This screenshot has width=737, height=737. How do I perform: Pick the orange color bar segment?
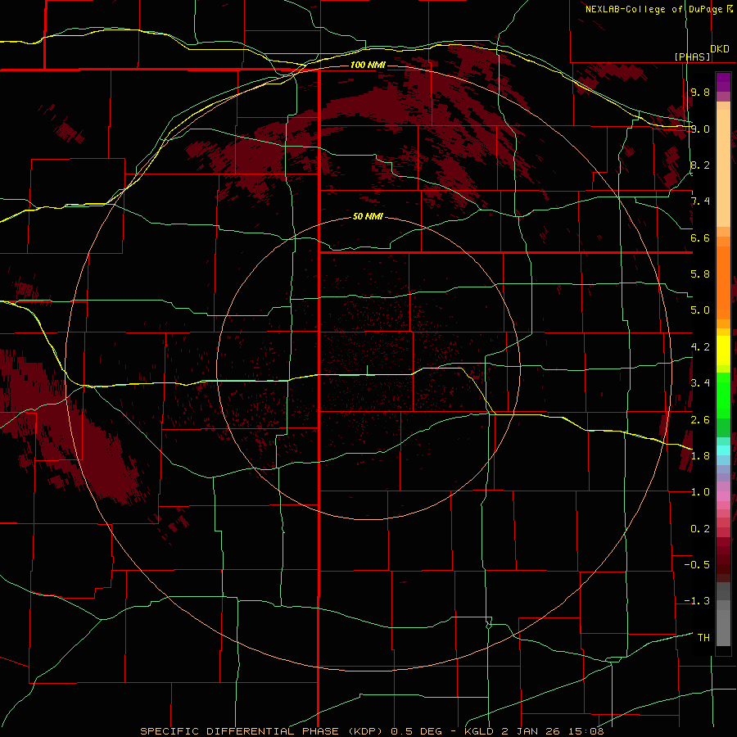723,283
